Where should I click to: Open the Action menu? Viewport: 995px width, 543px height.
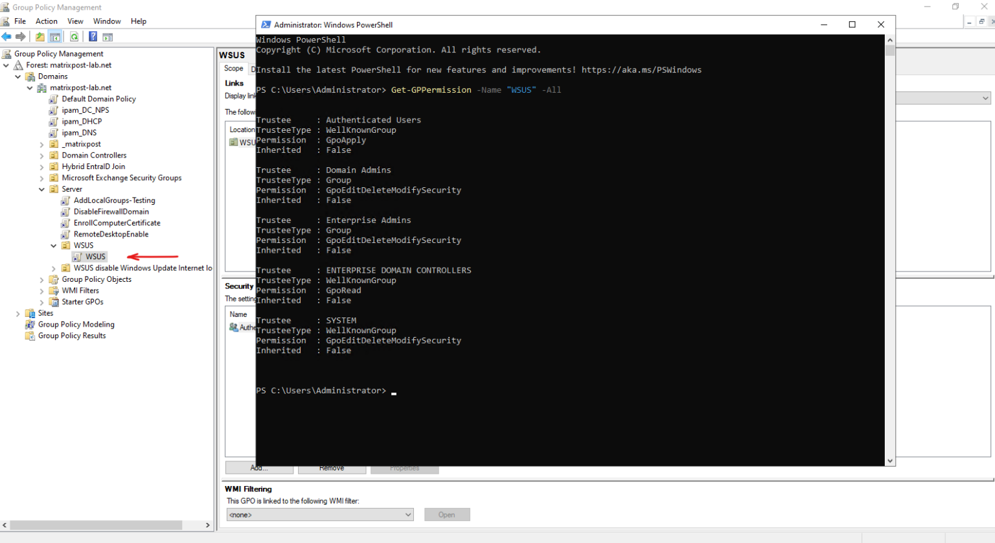click(x=47, y=21)
